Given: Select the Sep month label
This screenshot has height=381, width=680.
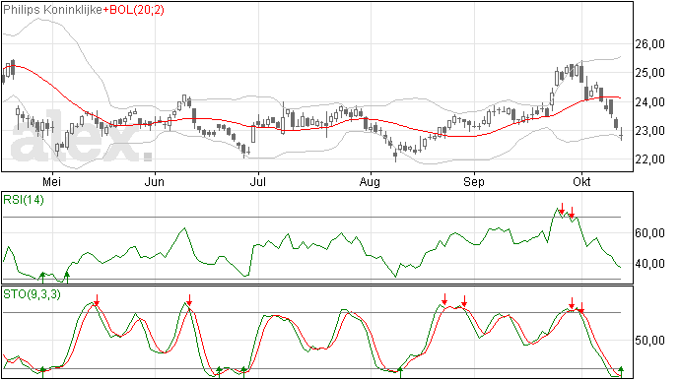Looking at the screenshot, I should (x=474, y=182).
